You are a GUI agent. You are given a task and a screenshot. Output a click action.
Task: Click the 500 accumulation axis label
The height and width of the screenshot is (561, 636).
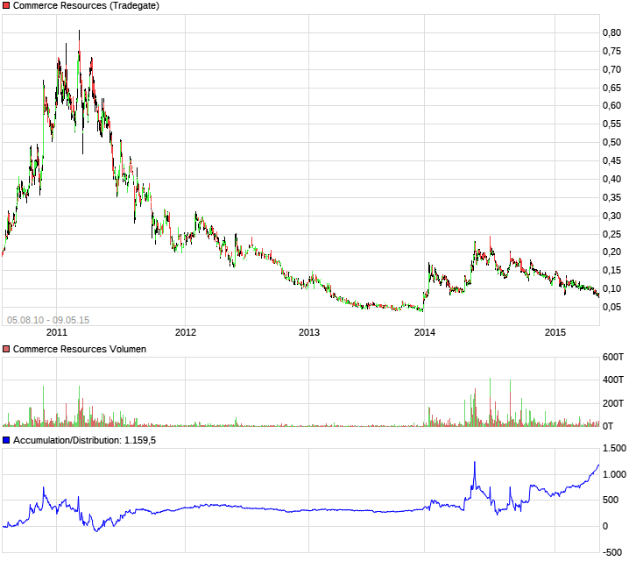(611, 501)
